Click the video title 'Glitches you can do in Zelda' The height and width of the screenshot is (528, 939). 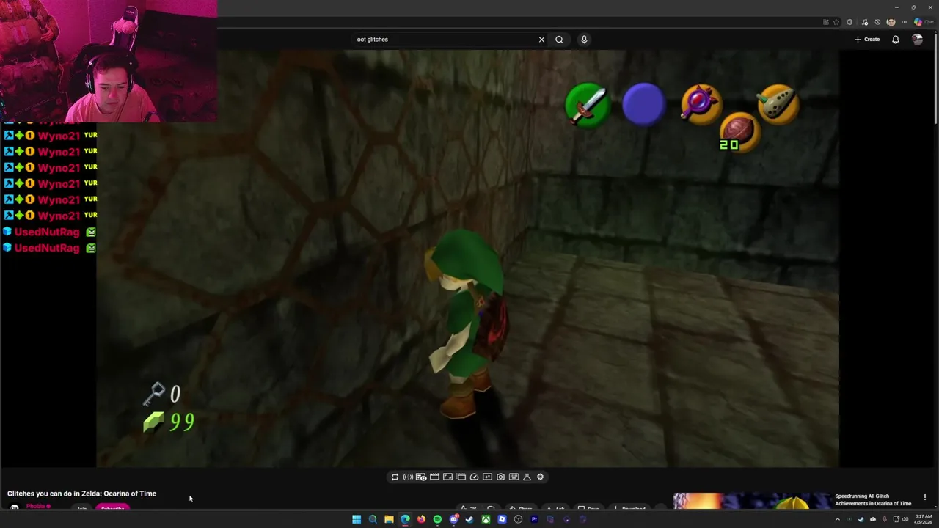(x=81, y=494)
